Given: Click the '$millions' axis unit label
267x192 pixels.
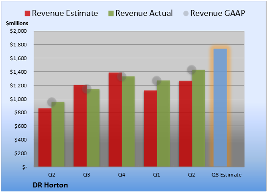Looking at the screenshot, I should pyautogui.click(x=17, y=23).
